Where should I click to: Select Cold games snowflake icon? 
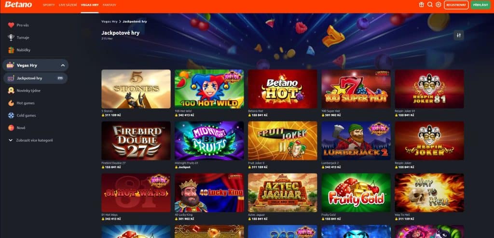(11, 116)
